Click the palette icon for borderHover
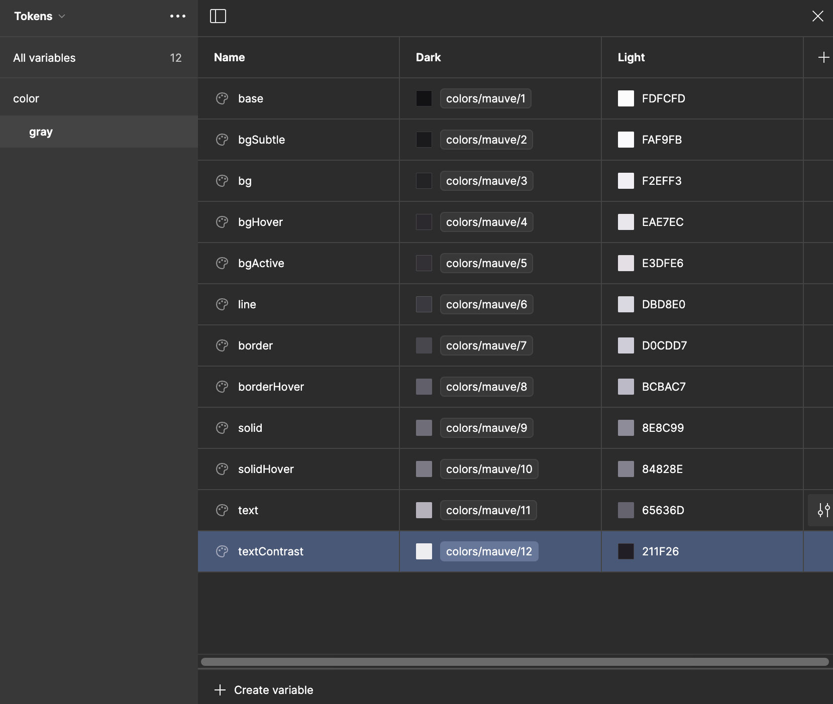Image resolution: width=833 pixels, height=704 pixels. point(222,387)
